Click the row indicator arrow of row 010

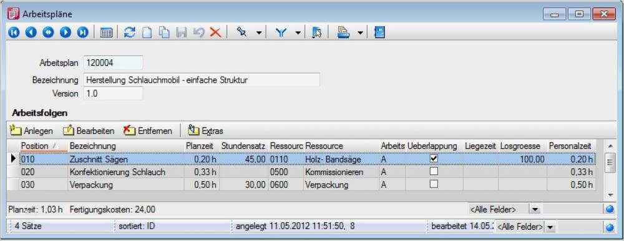14,159
